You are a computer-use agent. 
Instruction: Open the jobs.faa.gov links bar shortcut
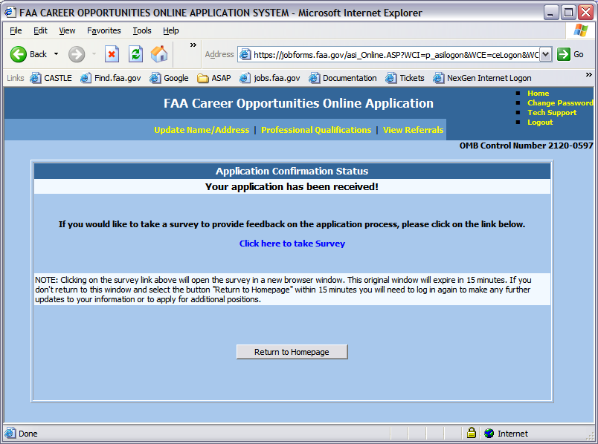(x=270, y=78)
